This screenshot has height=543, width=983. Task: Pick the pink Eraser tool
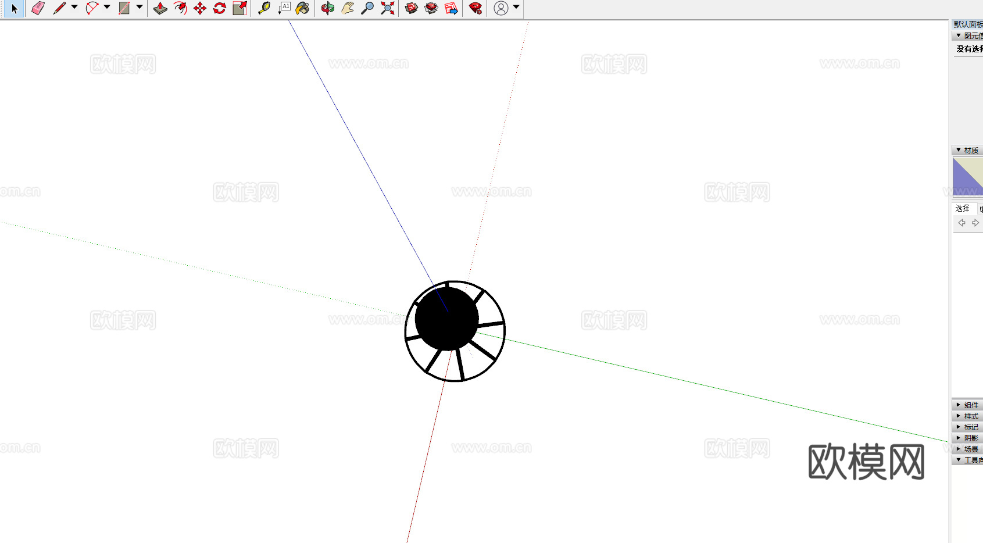coord(38,8)
